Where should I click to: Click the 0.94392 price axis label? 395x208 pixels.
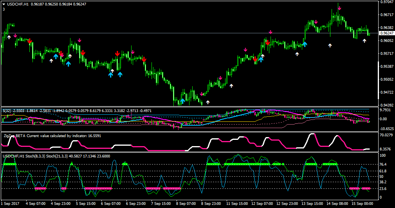coord(387,105)
